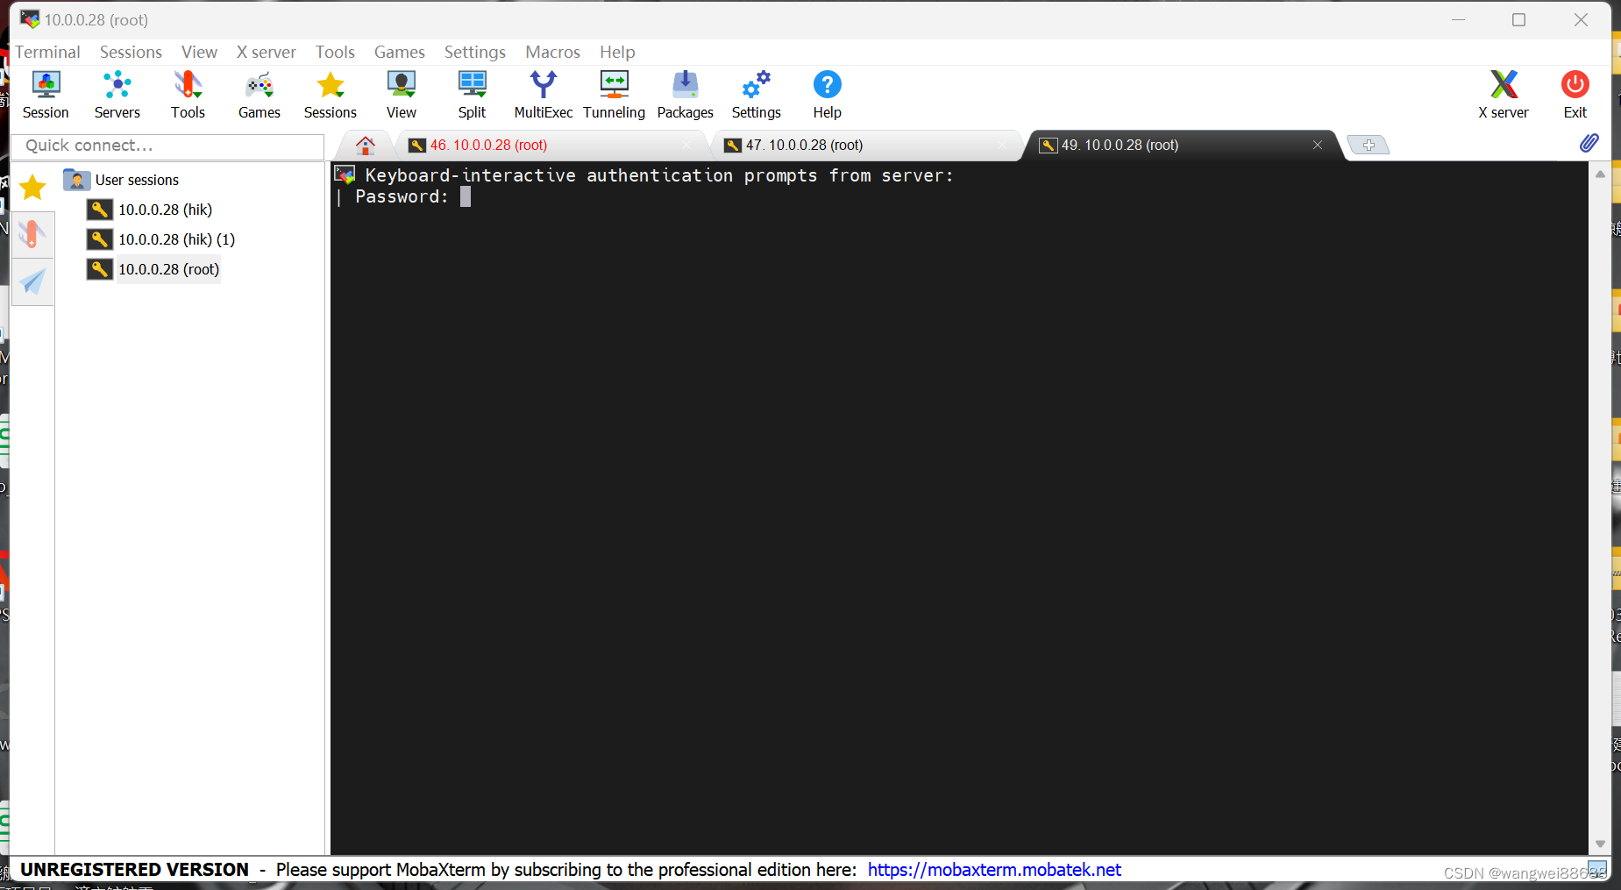Screen dimensions: 1621x890
Task: Open the View toolbar icon
Action: click(402, 95)
